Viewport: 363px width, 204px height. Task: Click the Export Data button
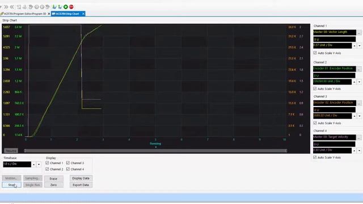pyautogui.click(x=81, y=185)
